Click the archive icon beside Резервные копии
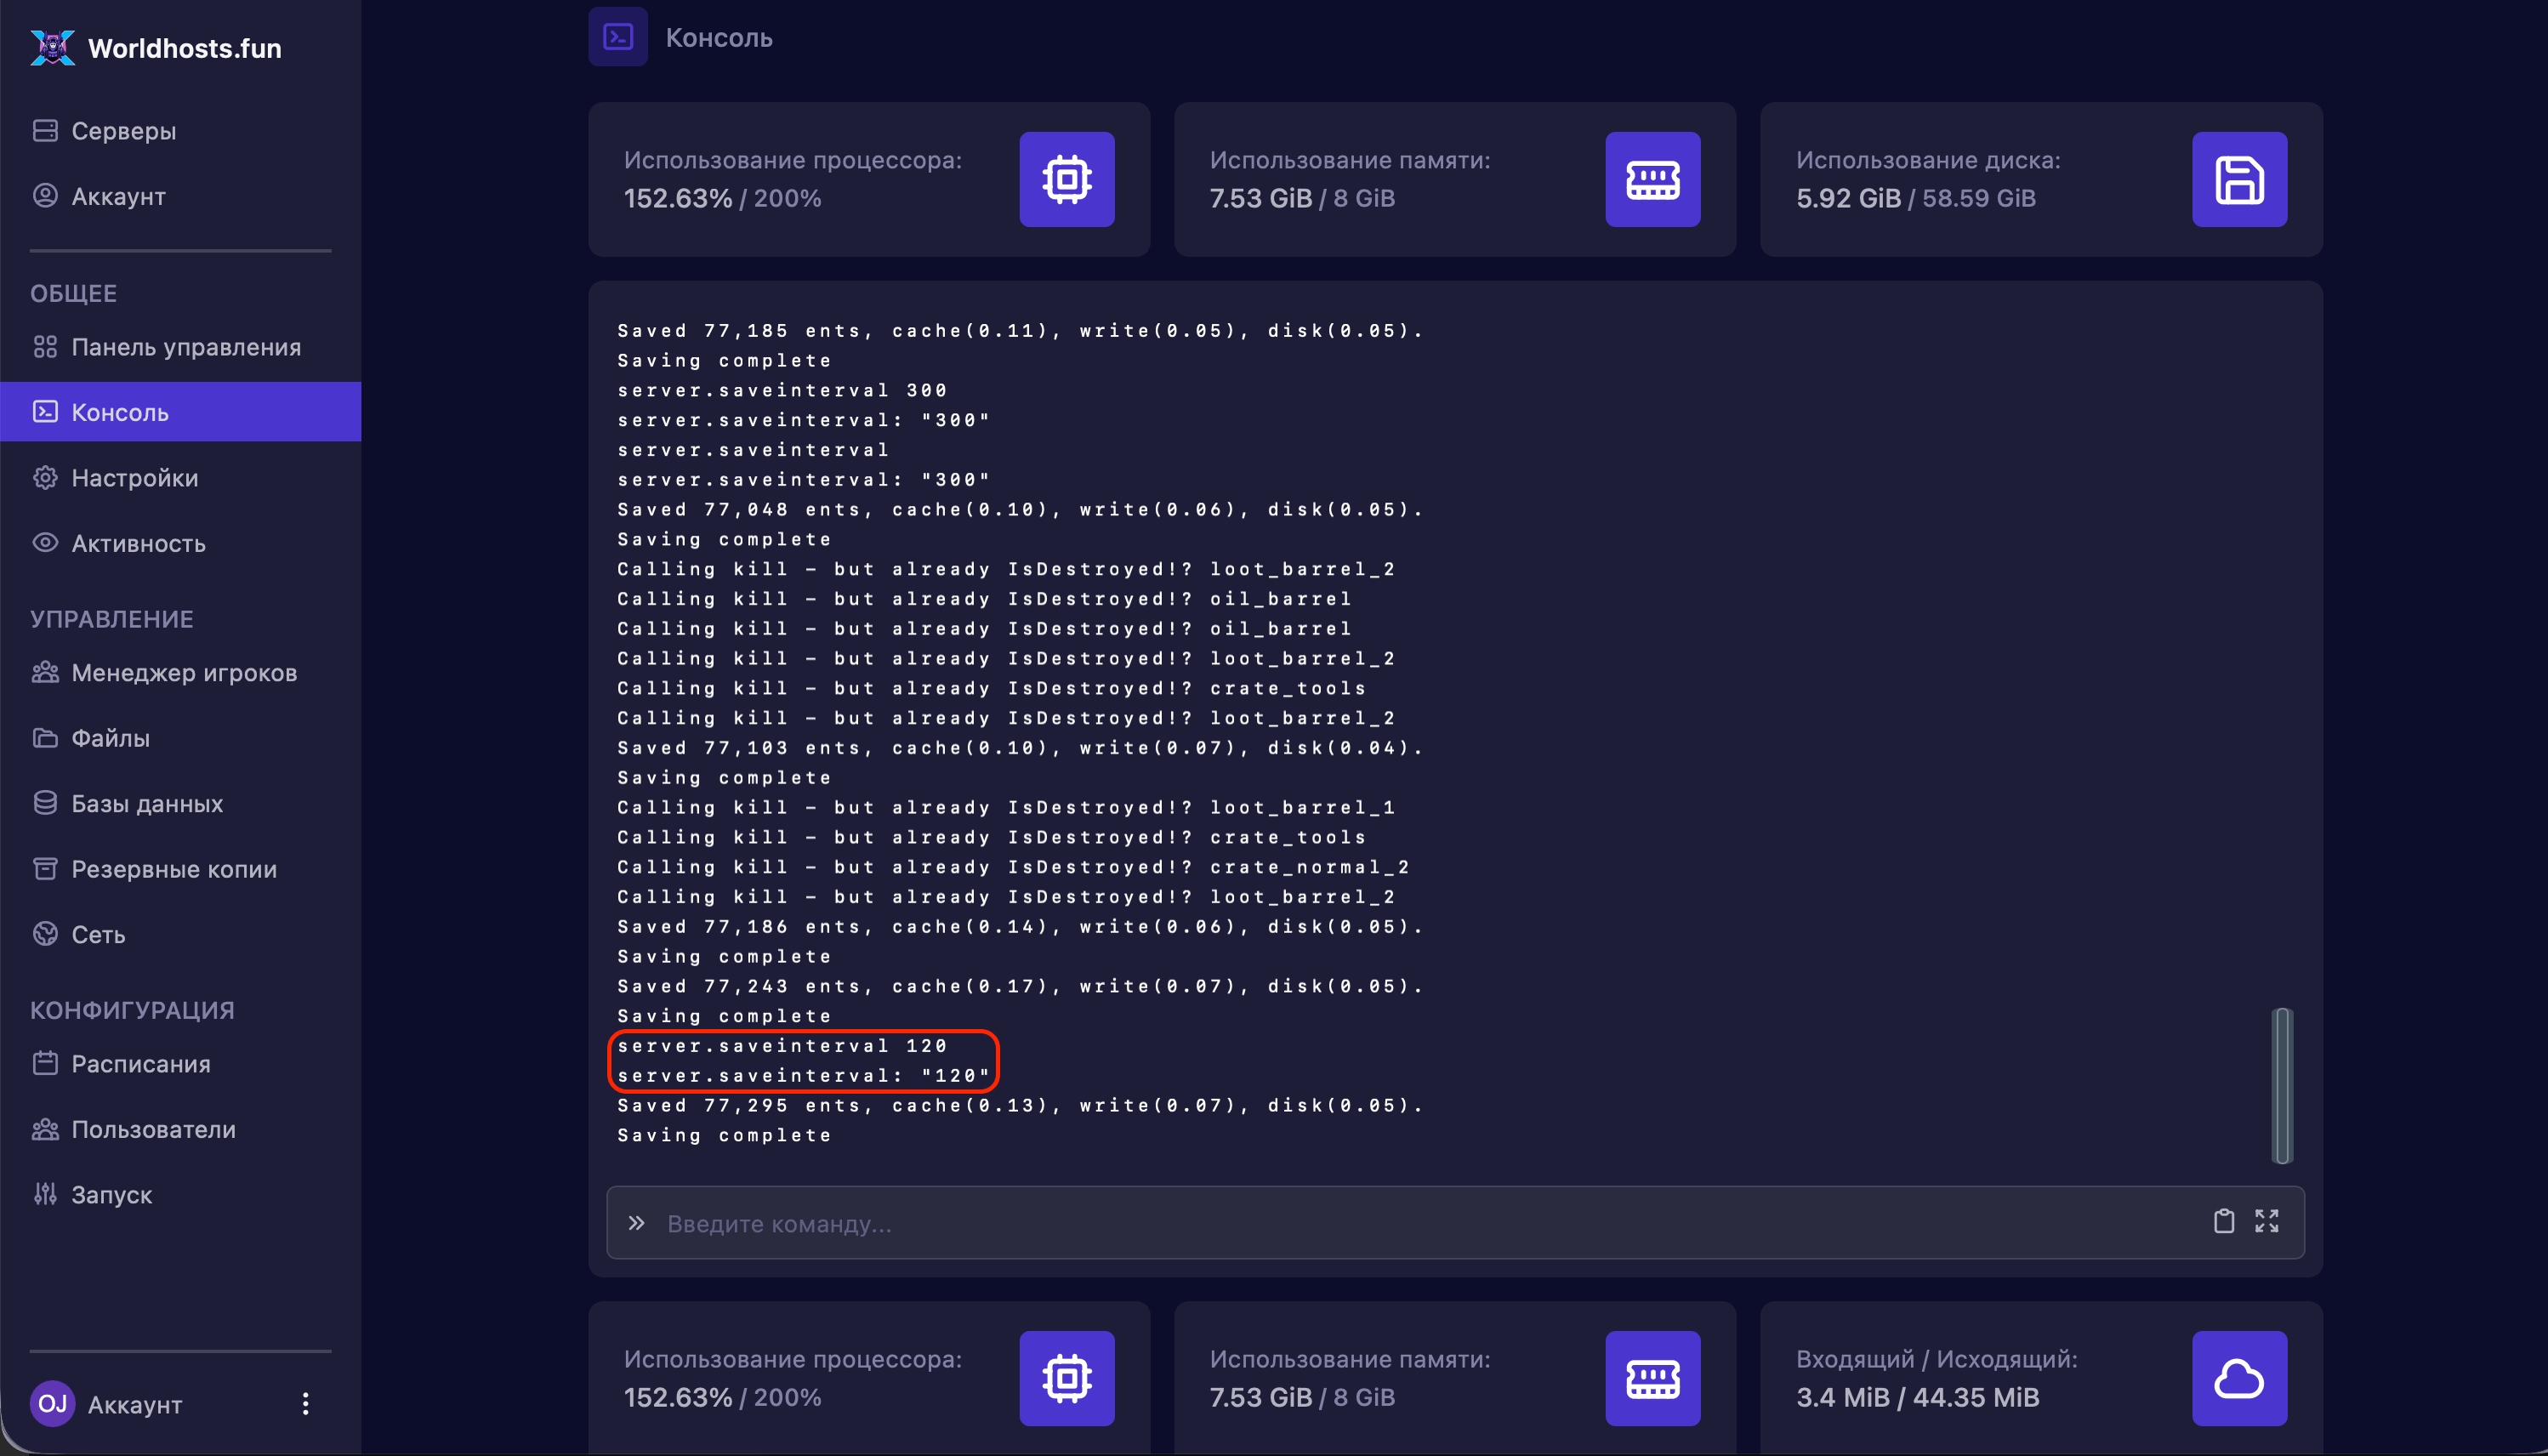 point(45,868)
